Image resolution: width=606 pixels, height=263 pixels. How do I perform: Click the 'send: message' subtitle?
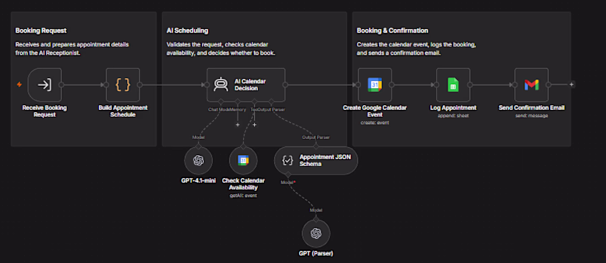coord(531,115)
